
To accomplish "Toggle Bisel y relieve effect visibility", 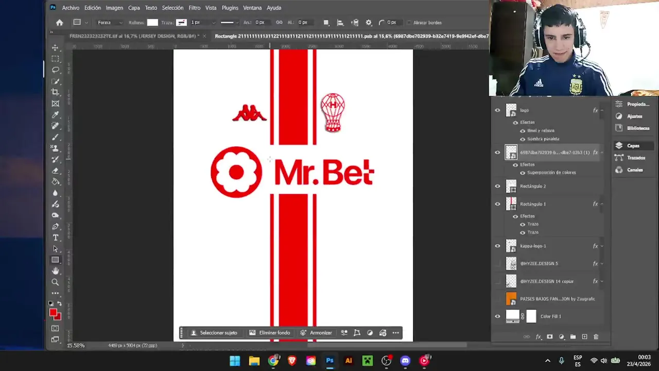I will 523,130.
